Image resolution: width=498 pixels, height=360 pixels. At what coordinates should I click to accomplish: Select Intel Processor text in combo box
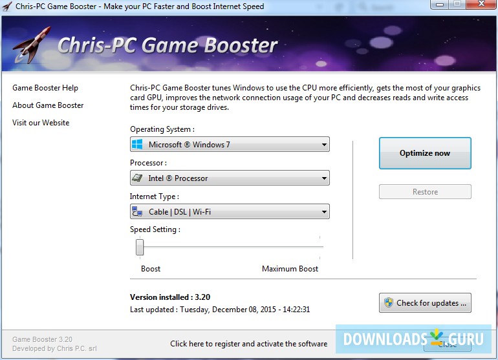pos(178,178)
